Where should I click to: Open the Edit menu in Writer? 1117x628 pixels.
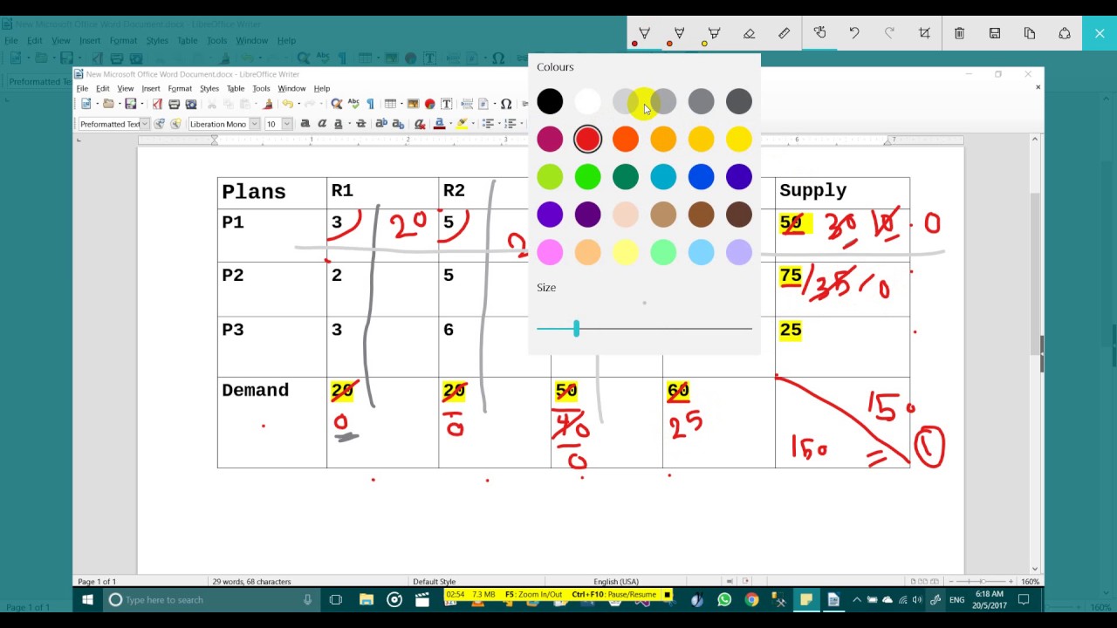point(102,88)
